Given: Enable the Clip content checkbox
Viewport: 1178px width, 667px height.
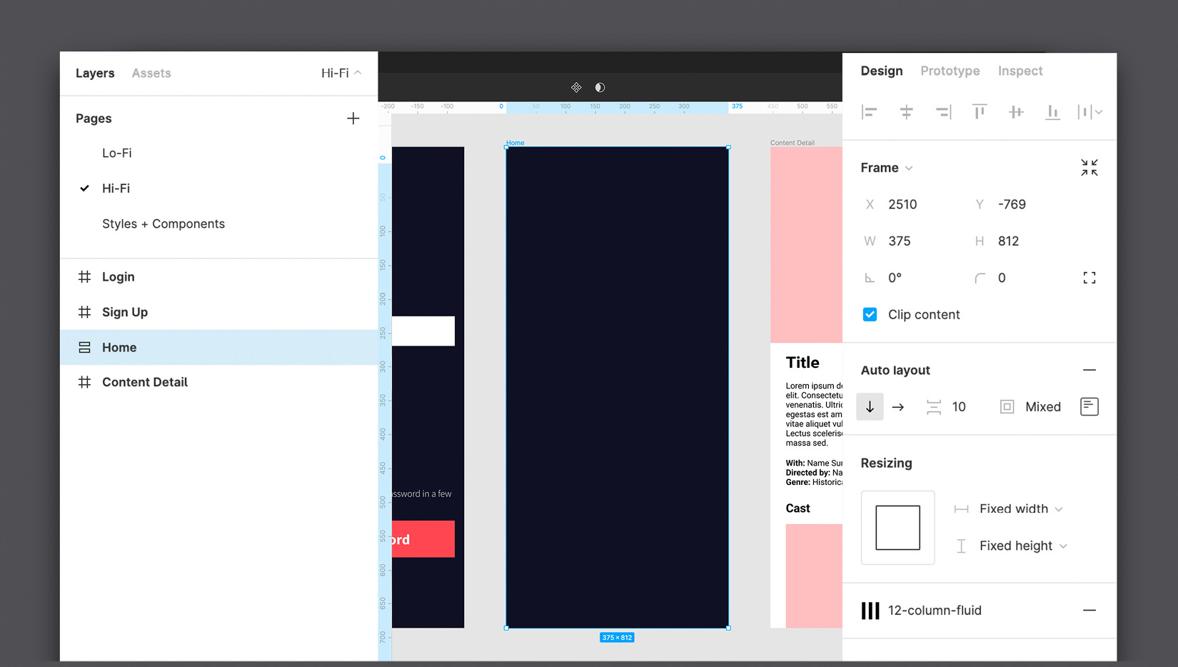Looking at the screenshot, I should [870, 314].
